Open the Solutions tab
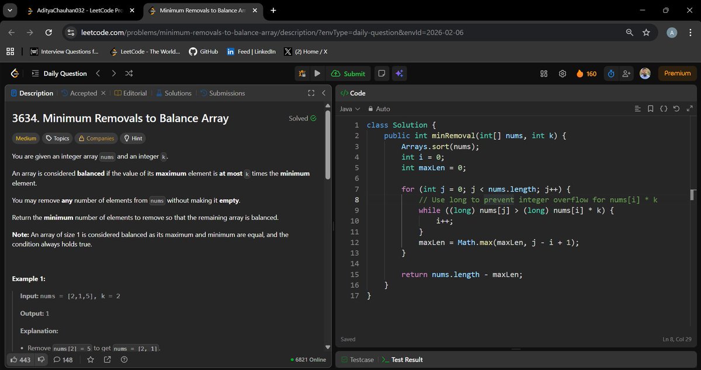701x370 pixels. [x=173, y=93]
